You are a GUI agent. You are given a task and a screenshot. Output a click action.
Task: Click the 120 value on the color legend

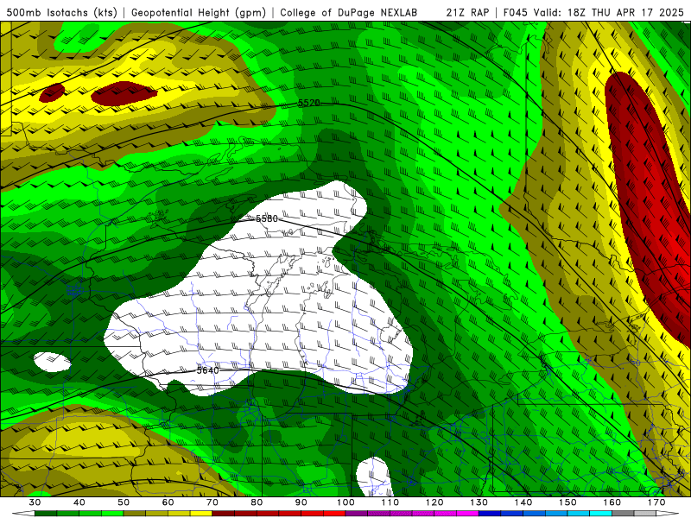pyautogui.click(x=434, y=502)
